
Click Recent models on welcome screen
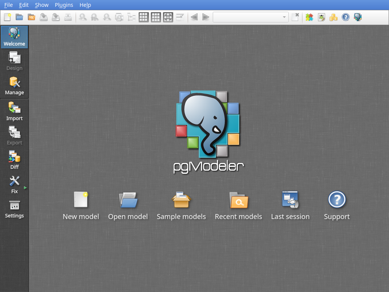coord(239,205)
